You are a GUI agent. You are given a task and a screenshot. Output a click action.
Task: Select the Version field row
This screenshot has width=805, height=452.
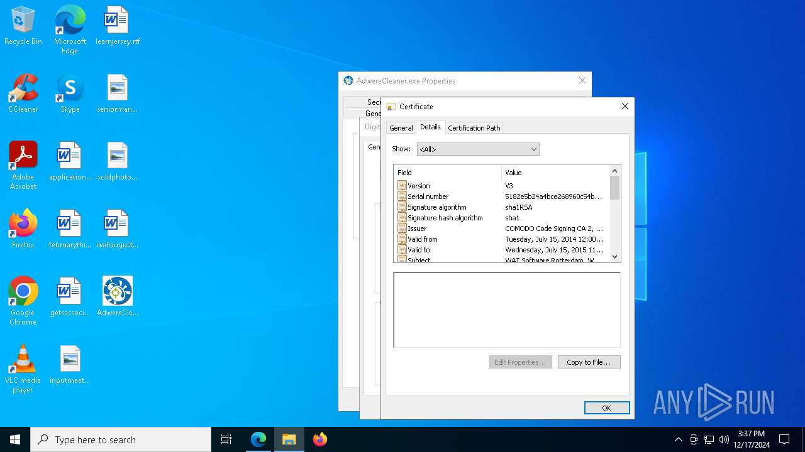point(502,186)
